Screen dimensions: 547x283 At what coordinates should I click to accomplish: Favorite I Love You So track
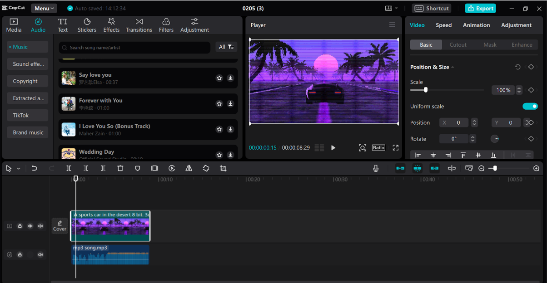219,129
